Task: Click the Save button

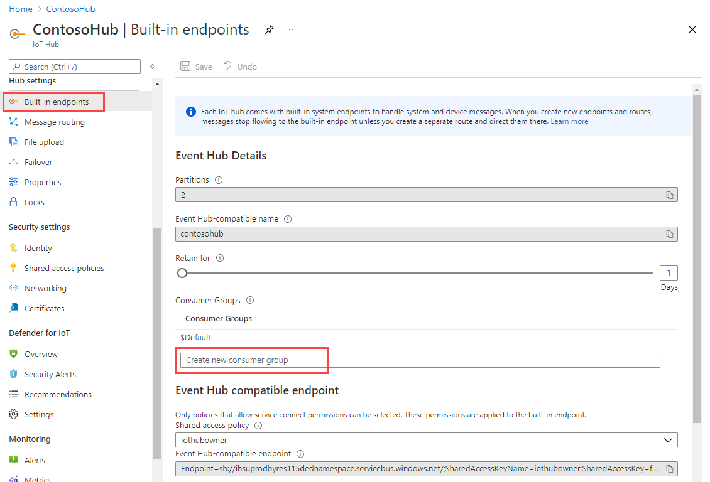Action: tap(196, 67)
